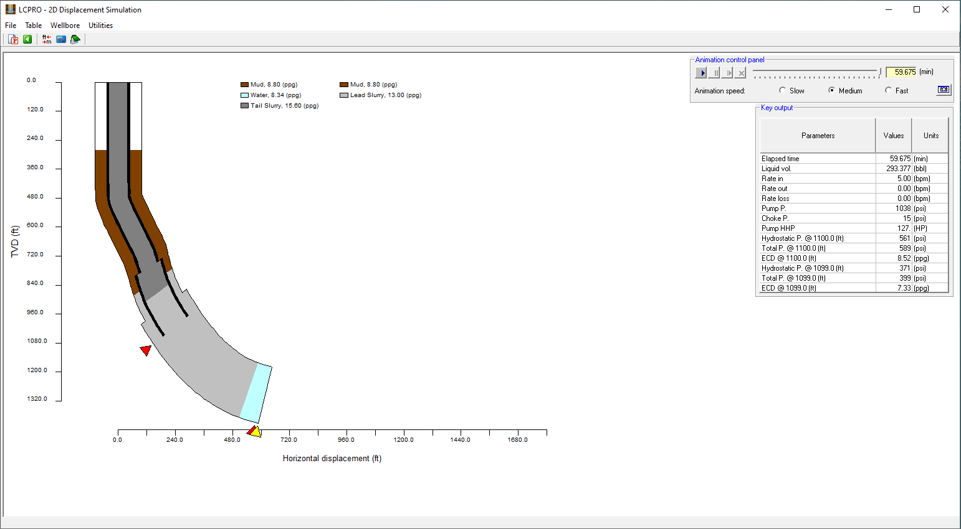This screenshot has height=529, width=961.
Task: Click the expand view icon beside Fast
Action: pos(944,90)
